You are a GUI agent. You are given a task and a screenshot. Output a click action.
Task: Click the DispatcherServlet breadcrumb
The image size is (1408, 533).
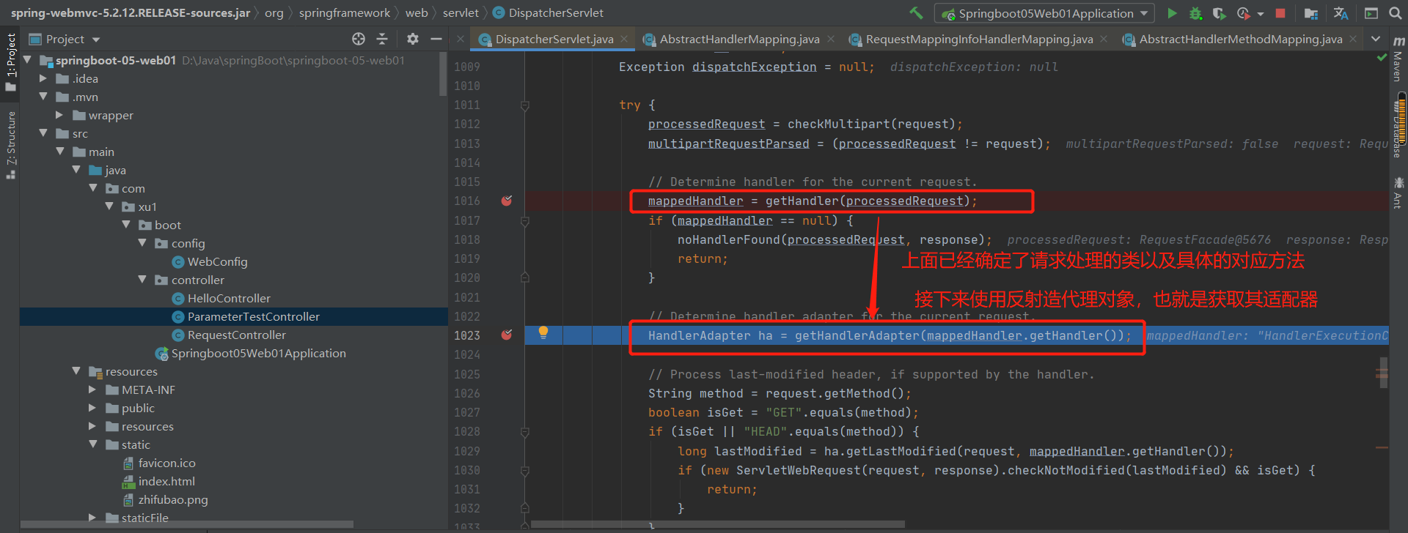click(548, 12)
